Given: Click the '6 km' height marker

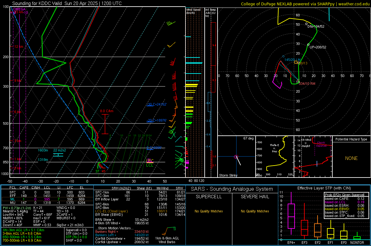Looking at the screenshot, I should point(18,112).
